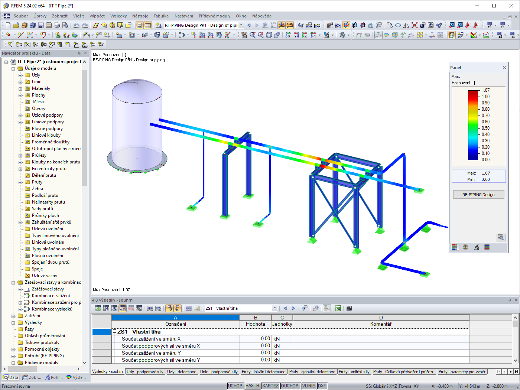The height and width of the screenshot is (390, 520).
Task: Expand the Průřezy tree node
Action: (x=20, y=155)
